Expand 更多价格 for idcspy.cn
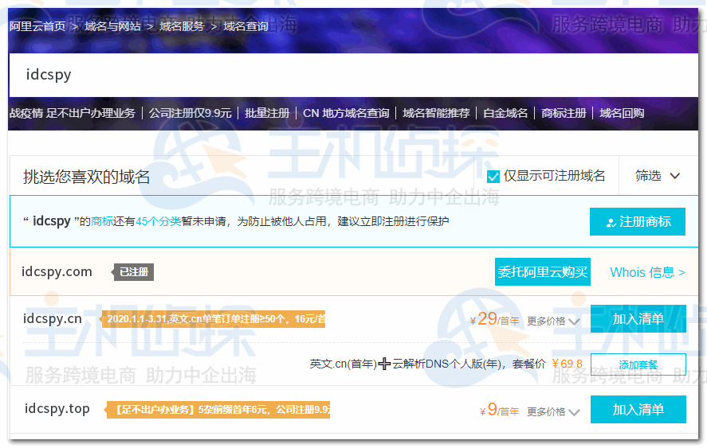Screen dimensions: 707x448 click(x=553, y=321)
